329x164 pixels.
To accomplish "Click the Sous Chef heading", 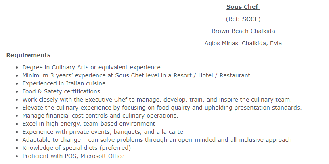I will pyautogui.click(x=243, y=7).
